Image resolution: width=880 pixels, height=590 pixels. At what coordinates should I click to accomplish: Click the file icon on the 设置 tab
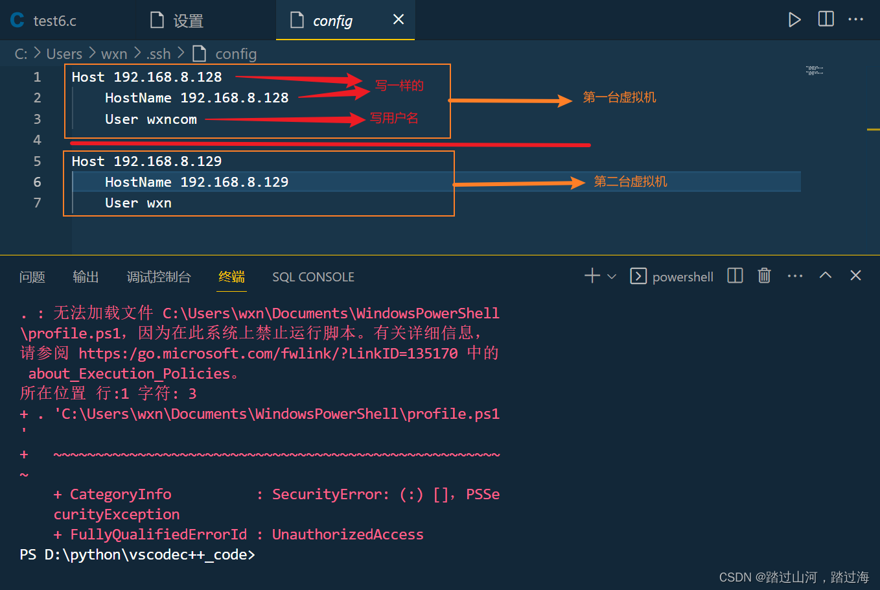(157, 20)
